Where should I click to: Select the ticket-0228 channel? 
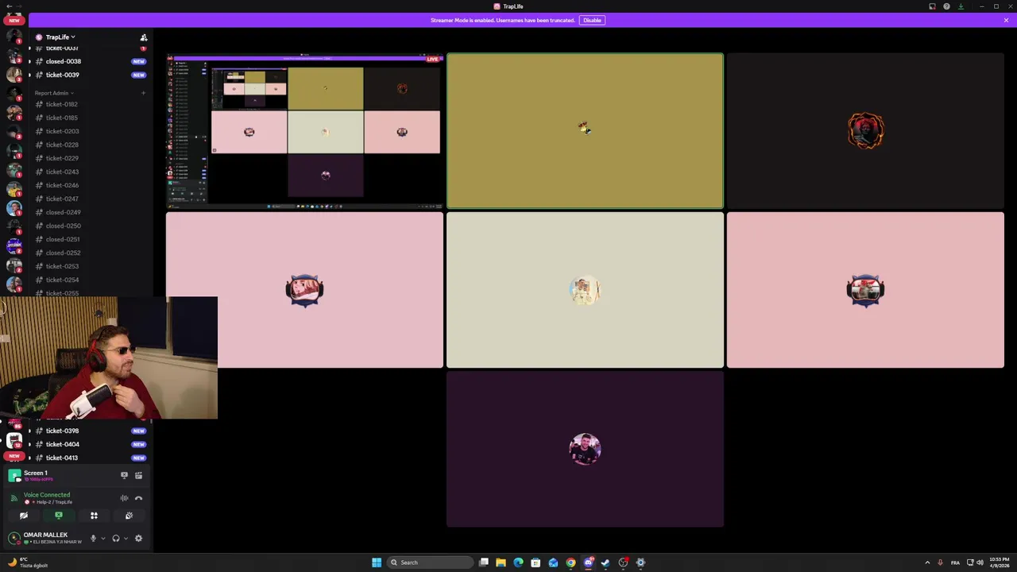click(x=90, y=145)
